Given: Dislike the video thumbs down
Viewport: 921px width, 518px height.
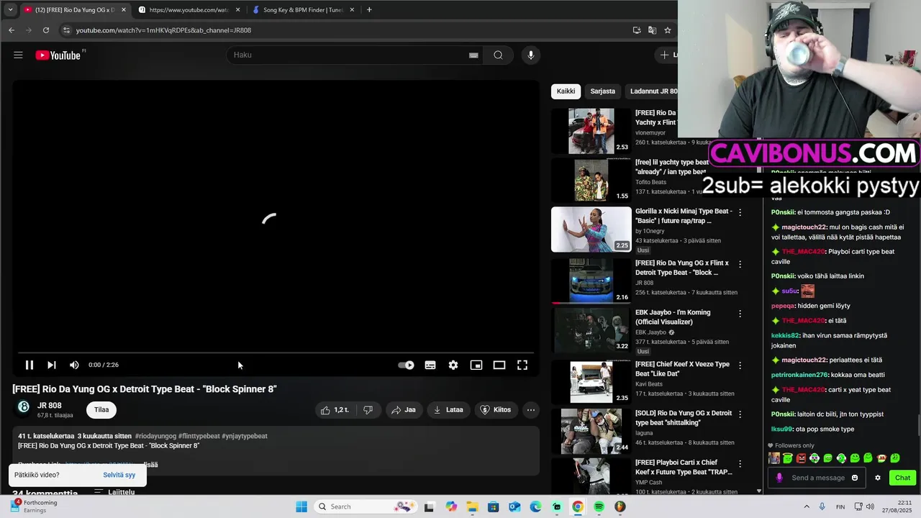Looking at the screenshot, I should [x=368, y=410].
